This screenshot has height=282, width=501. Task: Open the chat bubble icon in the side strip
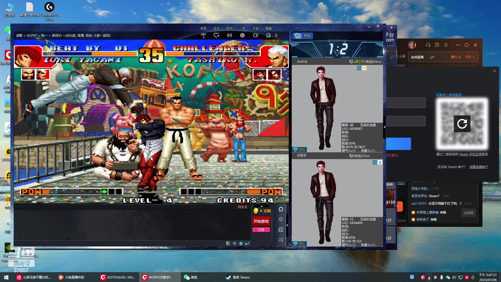281,209
